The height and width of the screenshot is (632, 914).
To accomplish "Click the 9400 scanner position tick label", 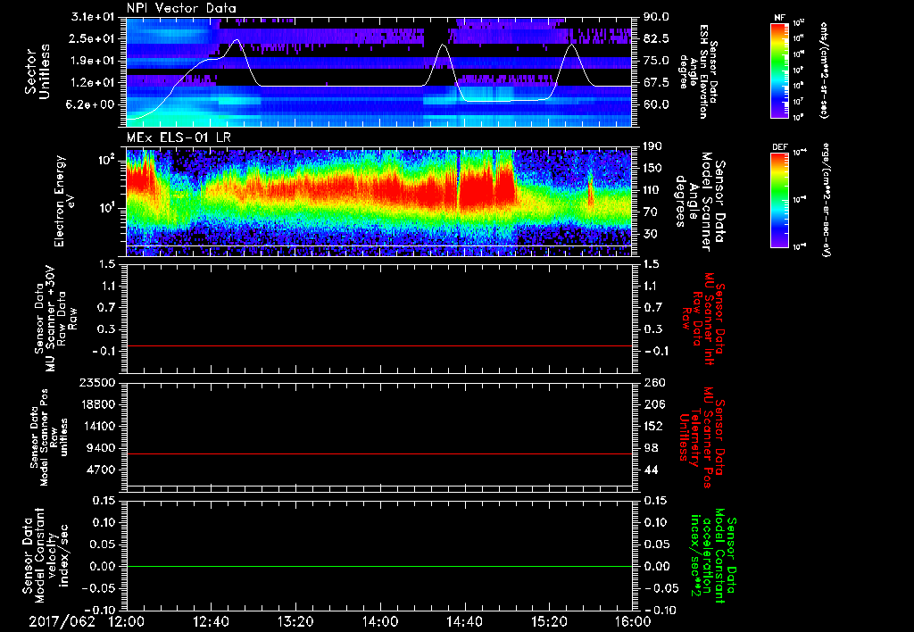I will coord(102,448).
